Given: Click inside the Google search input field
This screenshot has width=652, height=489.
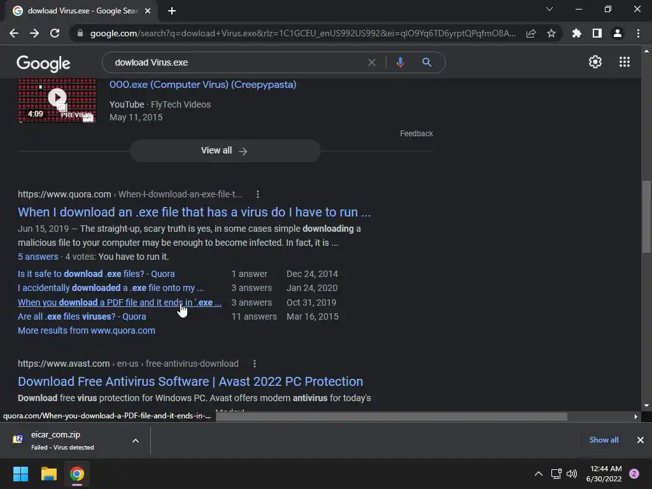Looking at the screenshot, I should coord(237,62).
